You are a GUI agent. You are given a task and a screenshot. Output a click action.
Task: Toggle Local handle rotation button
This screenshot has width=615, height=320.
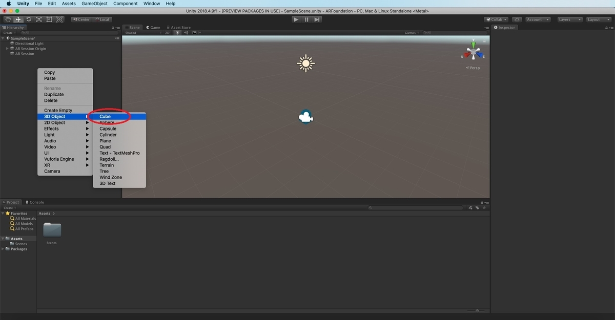pyautogui.click(x=102, y=19)
